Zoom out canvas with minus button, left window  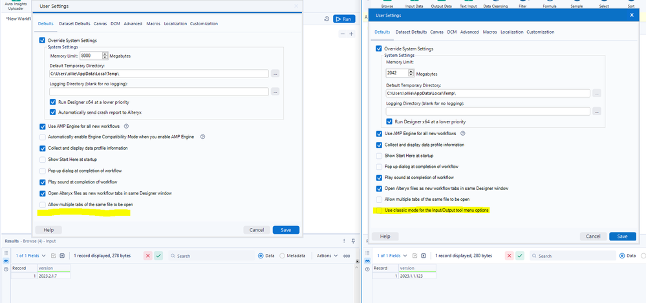342,34
